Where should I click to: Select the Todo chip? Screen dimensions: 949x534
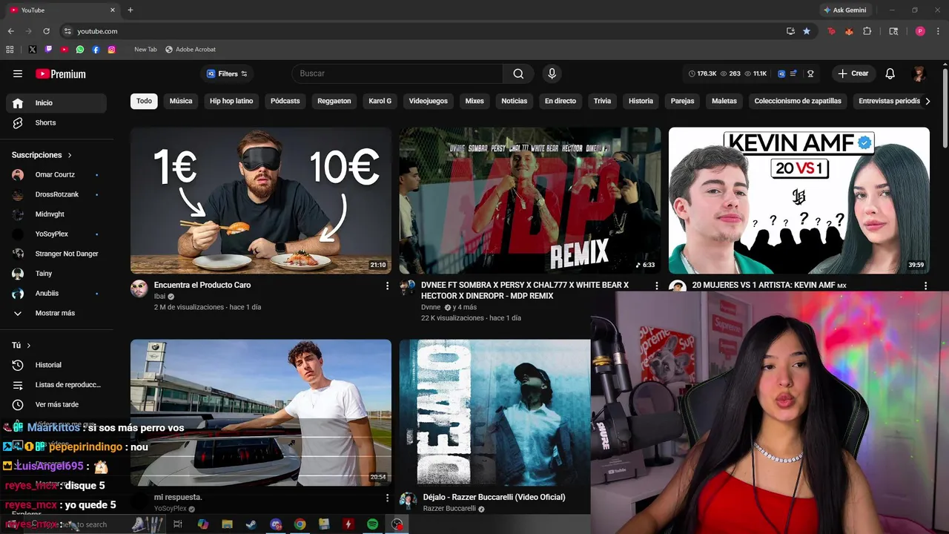tap(144, 101)
